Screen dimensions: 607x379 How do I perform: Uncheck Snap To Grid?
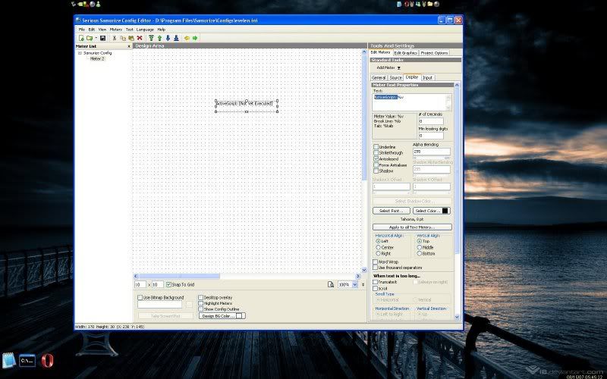168,285
